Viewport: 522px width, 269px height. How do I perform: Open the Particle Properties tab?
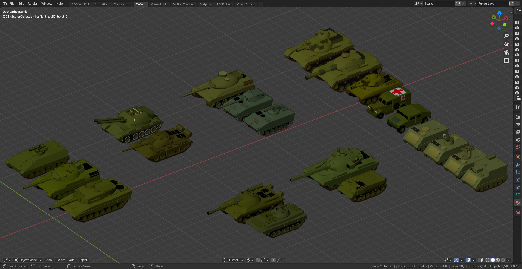(x=517, y=172)
